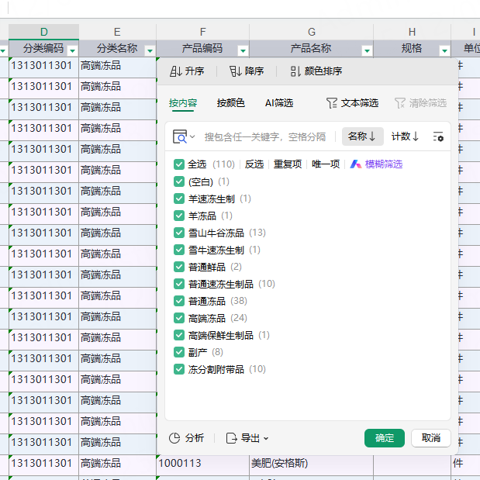Uncheck 普通速冻生制品 checkbox
Screen dimensions: 480x480
[x=179, y=284]
